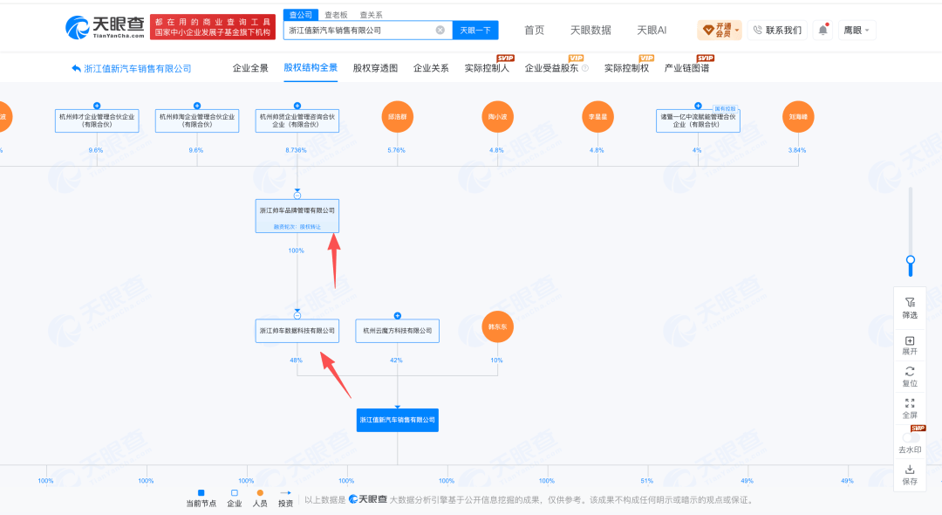The height and width of the screenshot is (515, 942).
Task: Switch to the 查关系 search tab
Action: [371, 15]
